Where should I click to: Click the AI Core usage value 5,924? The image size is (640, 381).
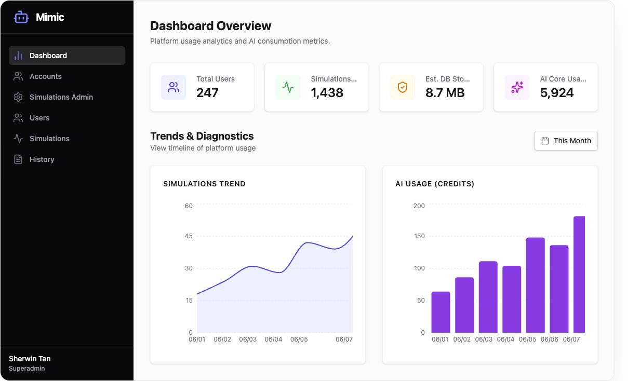point(557,93)
